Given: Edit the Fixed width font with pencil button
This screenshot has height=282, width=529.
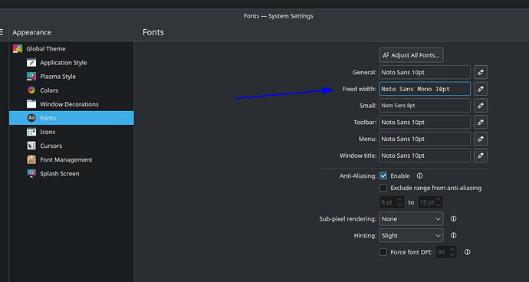Looking at the screenshot, I should pyautogui.click(x=481, y=89).
